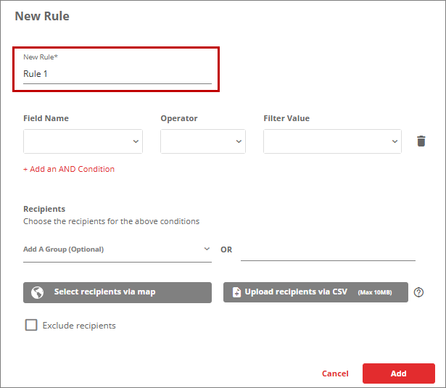Click the Cancel link
Image resolution: width=446 pixels, height=388 pixels.
(335, 373)
